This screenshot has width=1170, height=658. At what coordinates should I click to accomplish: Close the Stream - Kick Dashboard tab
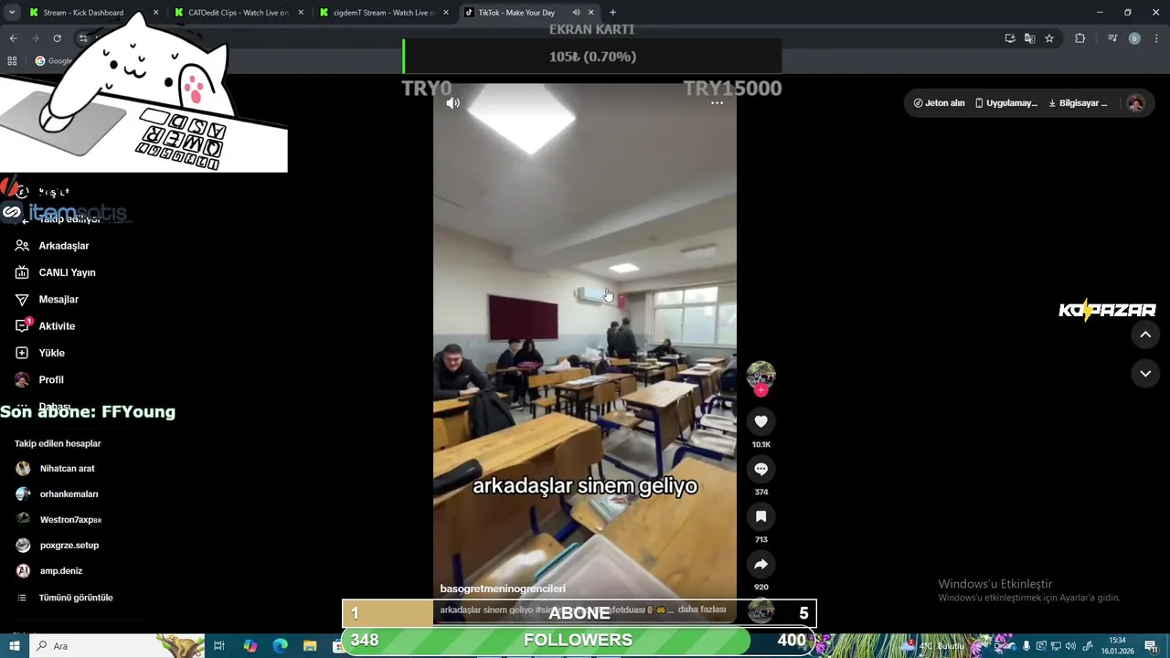click(x=155, y=13)
